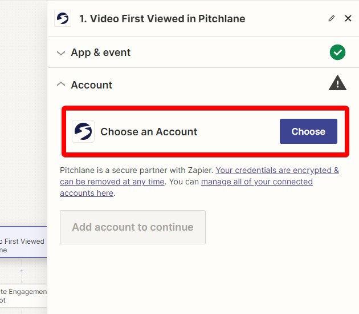Click the Account section heading
This screenshot has height=314, width=359.
(x=92, y=85)
